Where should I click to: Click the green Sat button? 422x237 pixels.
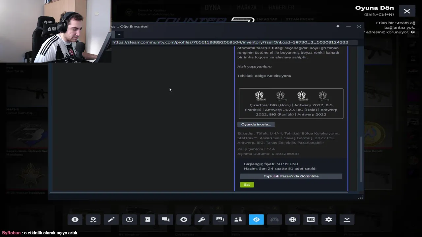pos(247,185)
